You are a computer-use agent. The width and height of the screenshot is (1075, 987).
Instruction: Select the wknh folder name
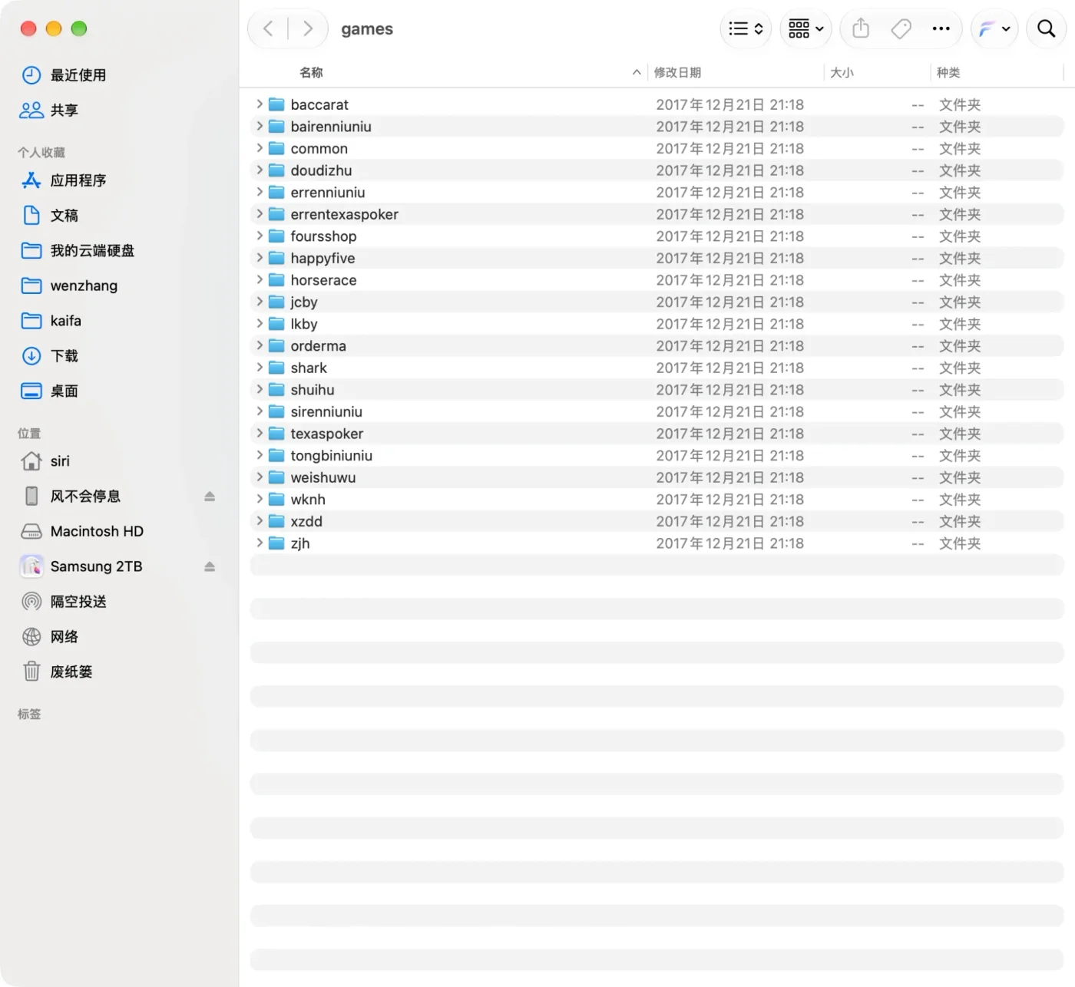pos(308,500)
